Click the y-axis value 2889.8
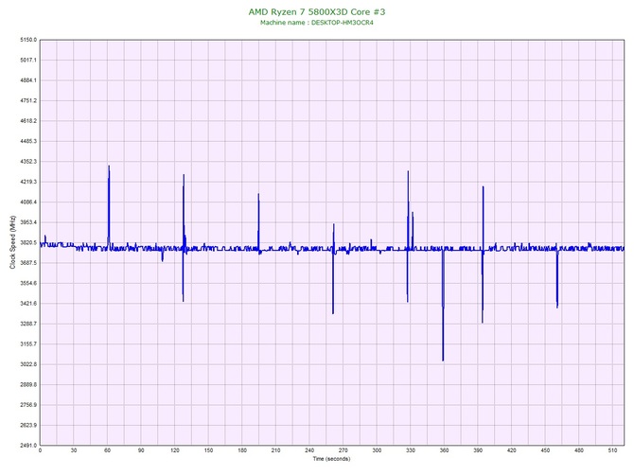 point(28,384)
